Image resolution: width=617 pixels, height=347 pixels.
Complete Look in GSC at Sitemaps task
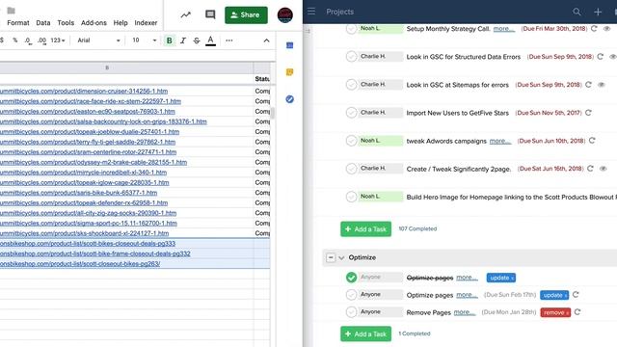351,85
